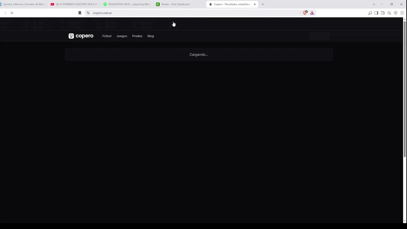Screen dimensions: 407x229
Task: Open the Prodes section
Action: coord(137,36)
